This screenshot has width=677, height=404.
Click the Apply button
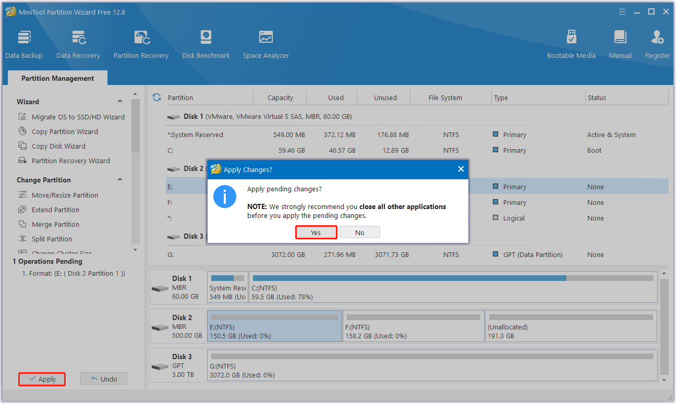click(x=42, y=379)
